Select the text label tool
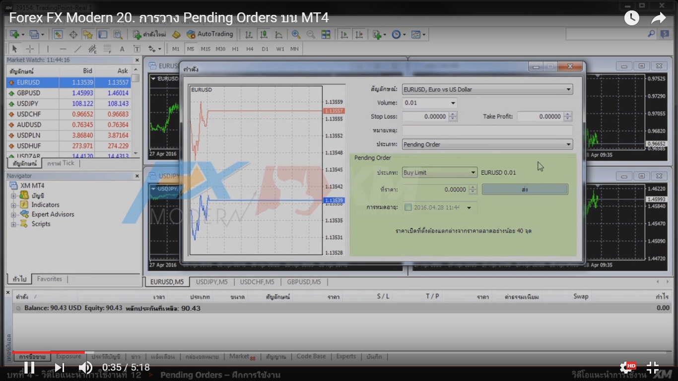This screenshot has width=678, height=381. (x=137, y=49)
